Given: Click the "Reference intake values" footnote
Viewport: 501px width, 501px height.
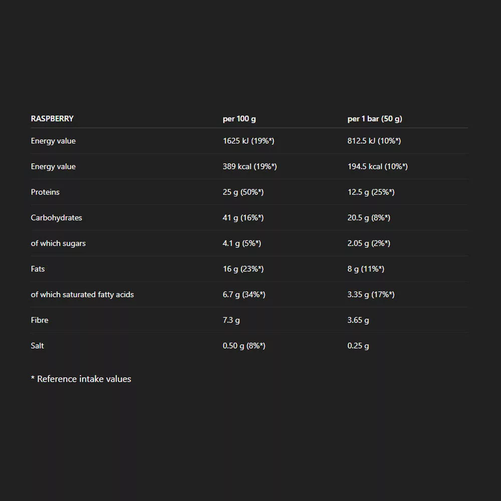Looking at the screenshot, I should point(81,379).
